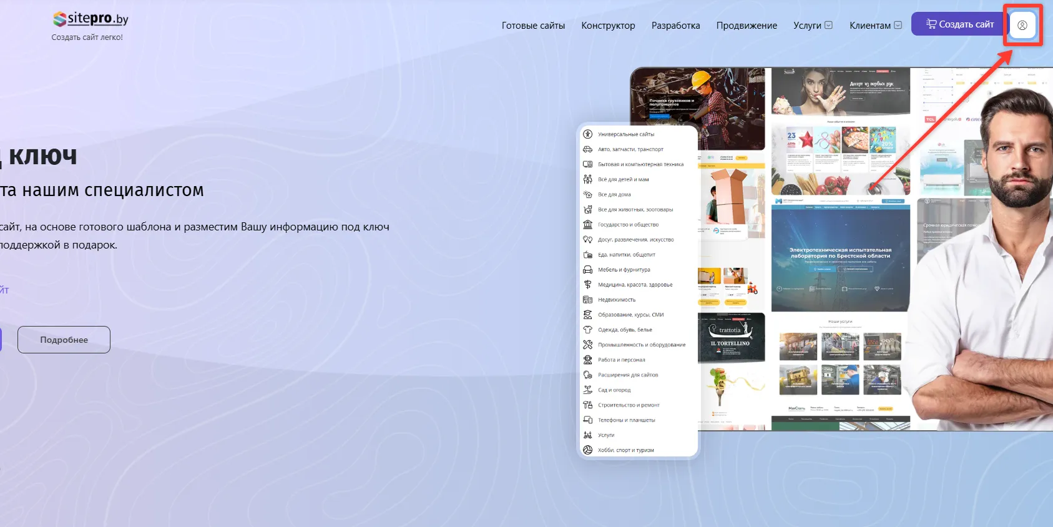Open the Разработка section
Screen dimensions: 1053x527
click(x=675, y=26)
